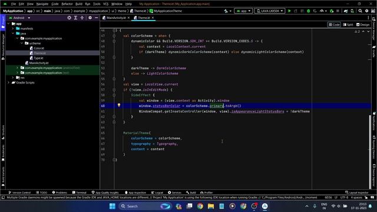Open the App Quality Insights tool window
The height and width of the screenshot is (212, 377).
pos(105,193)
